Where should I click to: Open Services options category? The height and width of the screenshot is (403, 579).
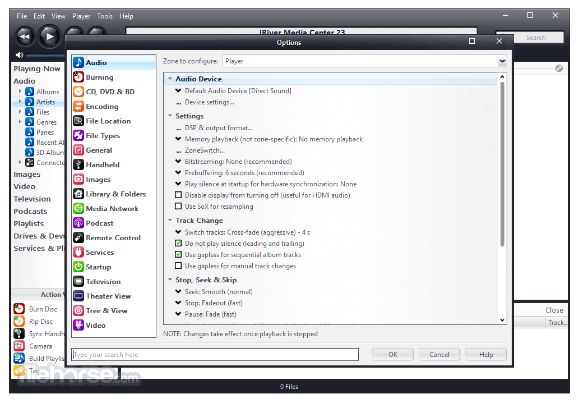[x=94, y=253]
